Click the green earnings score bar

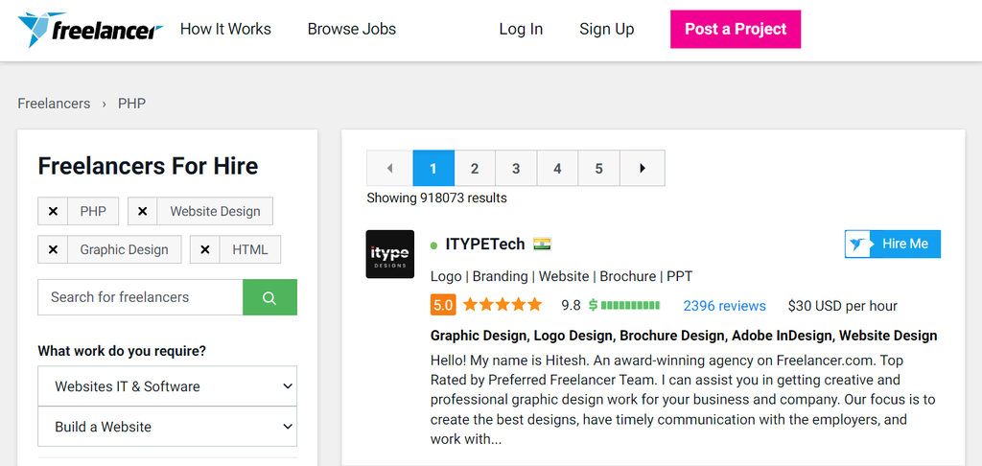629,306
